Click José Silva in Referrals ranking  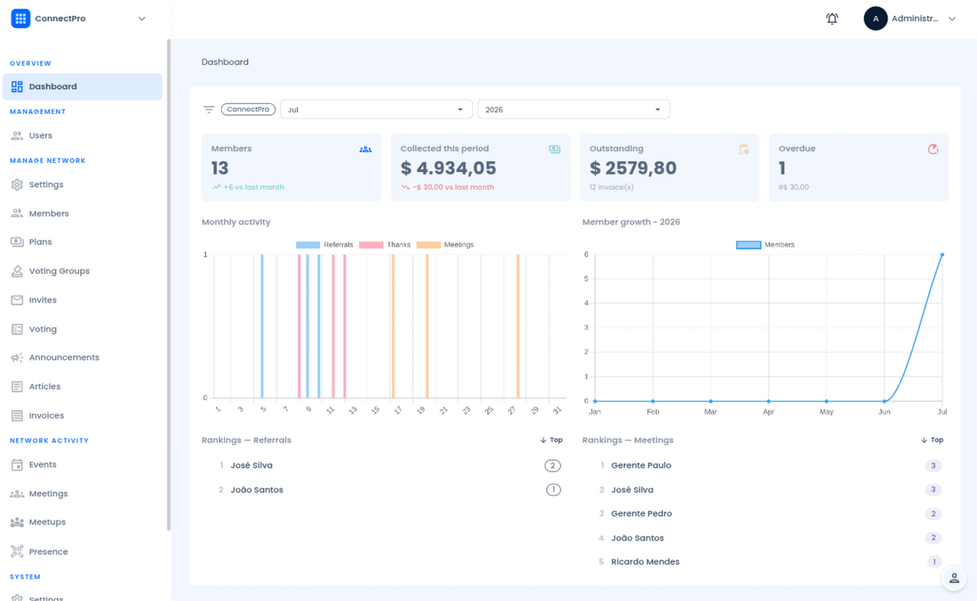pyautogui.click(x=252, y=465)
